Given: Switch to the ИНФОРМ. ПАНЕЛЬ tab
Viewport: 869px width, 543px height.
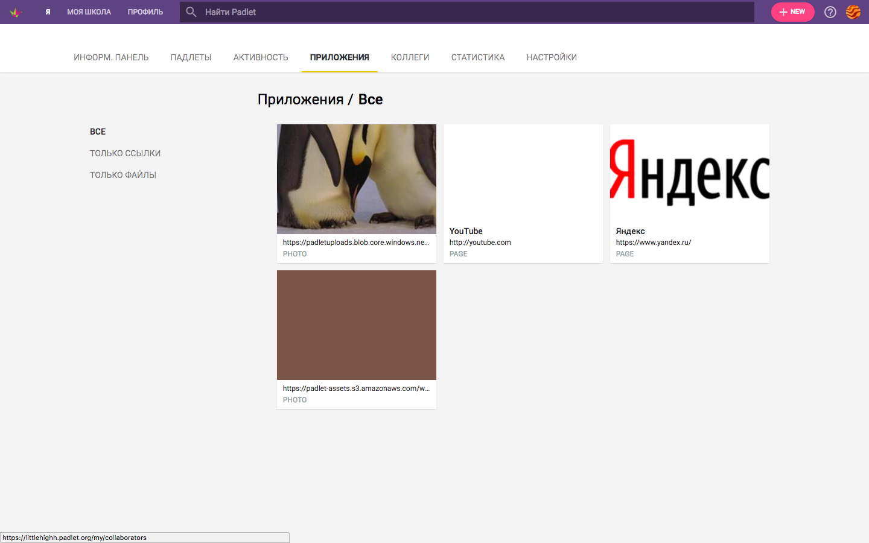Looking at the screenshot, I should click(111, 57).
